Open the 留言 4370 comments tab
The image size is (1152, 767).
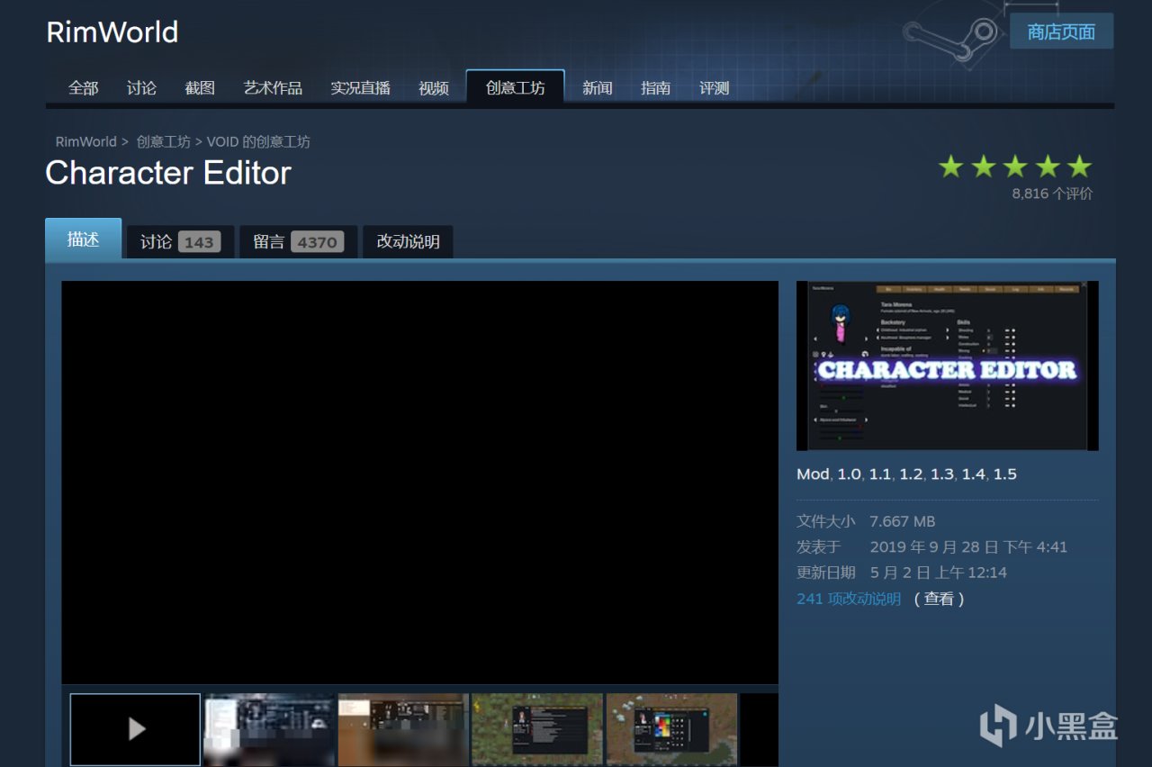tap(298, 241)
